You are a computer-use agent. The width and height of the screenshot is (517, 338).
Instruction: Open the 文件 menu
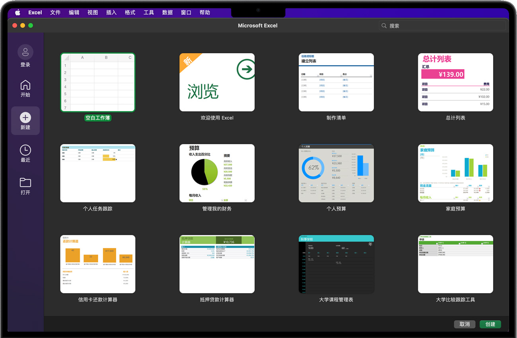[x=55, y=13]
